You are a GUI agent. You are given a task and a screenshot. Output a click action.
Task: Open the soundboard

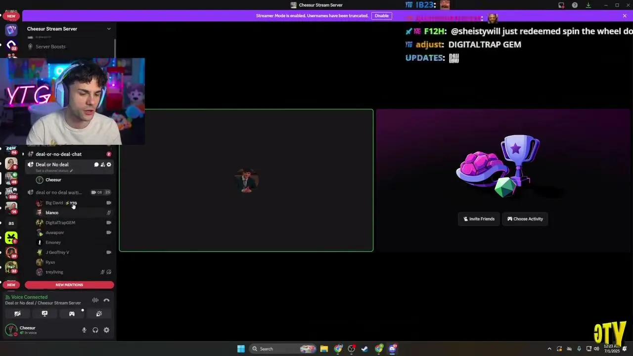pos(99,313)
